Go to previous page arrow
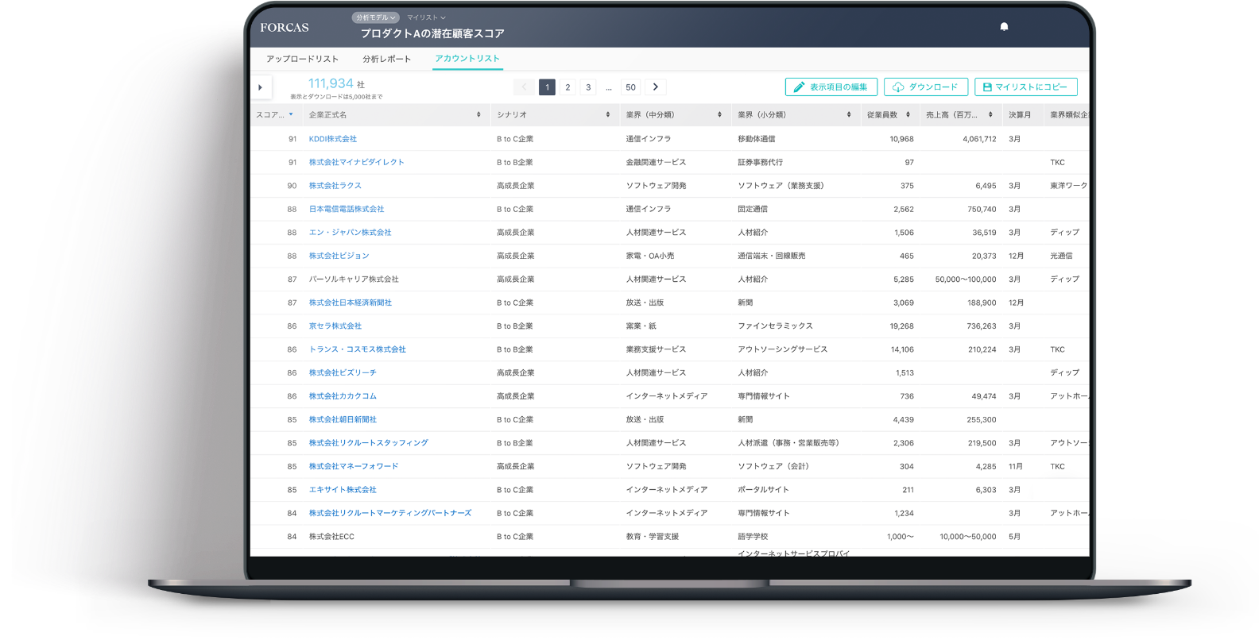 point(525,87)
